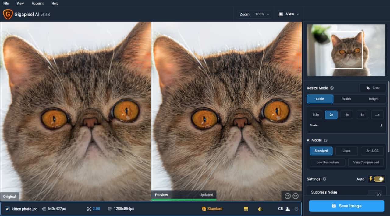Click the yellow grid icon in the file row
The height and width of the screenshot is (216, 390).
coord(246,209)
